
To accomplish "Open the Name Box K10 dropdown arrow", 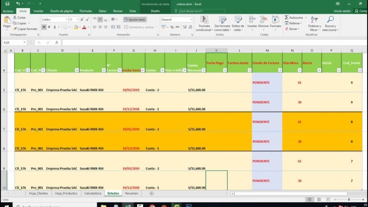I will (24, 43).
